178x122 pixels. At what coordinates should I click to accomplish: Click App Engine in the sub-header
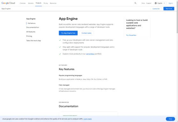tap(6, 9)
